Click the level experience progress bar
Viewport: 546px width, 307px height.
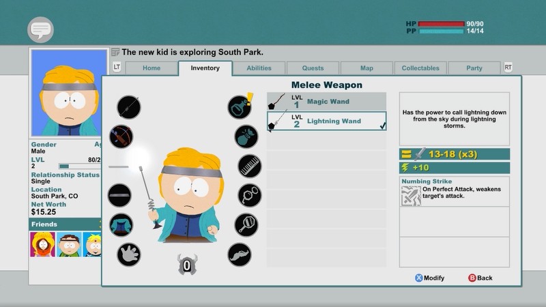[x=80, y=166]
